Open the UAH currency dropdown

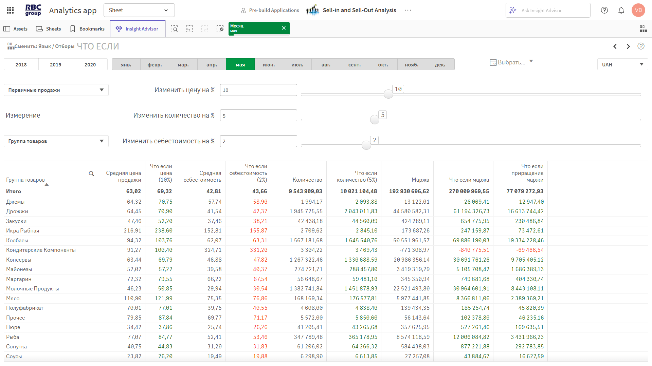(622, 64)
